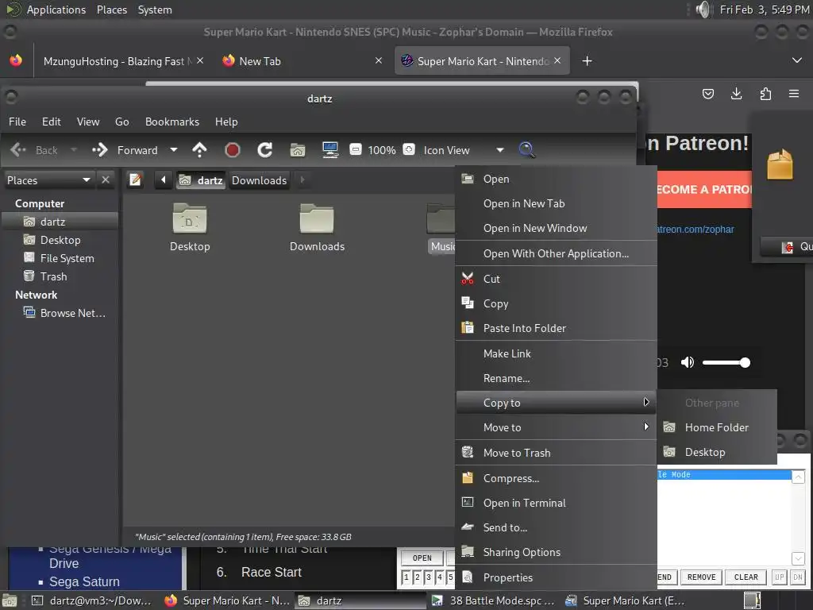813x610 pixels.
Task: Select Compress... entry
Action: tap(556, 478)
